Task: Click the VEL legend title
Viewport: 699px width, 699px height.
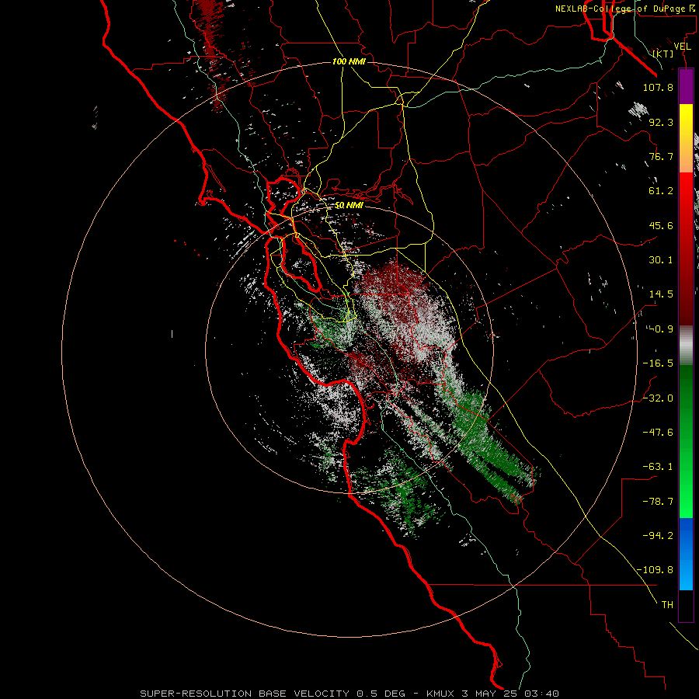Action: click(x=682, y=47)
